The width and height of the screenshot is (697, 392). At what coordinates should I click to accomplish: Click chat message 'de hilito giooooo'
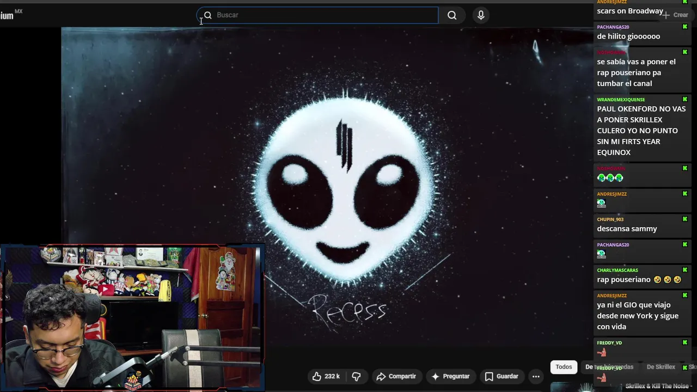pyautogui.click(x=628, y=36)
